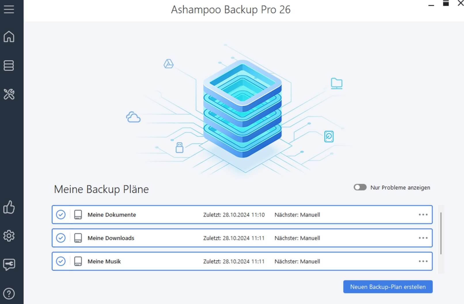Open the hamburger menu in the sidebar
464x304 pixels.
(x=9, y=9)
